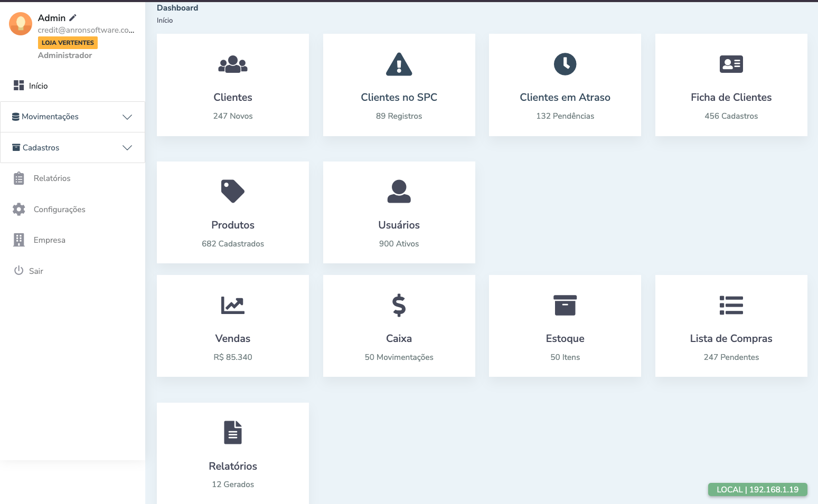
Task: Click the line chart icon for Vendas
Action: (x=233, y=305)
